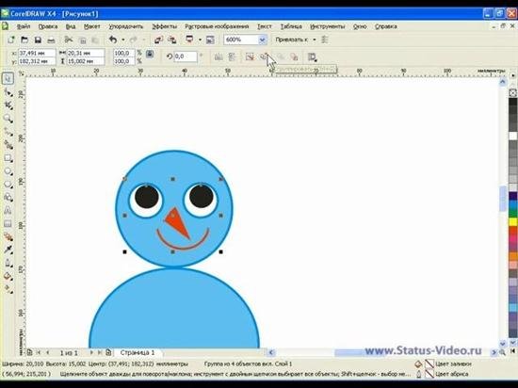
Task: Select the Zoom magnifier tool
Action: [x=8, y=119]
